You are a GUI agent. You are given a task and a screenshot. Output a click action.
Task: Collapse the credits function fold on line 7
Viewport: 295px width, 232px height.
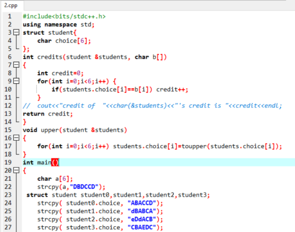pyautogui.click(x=16, y=65)
